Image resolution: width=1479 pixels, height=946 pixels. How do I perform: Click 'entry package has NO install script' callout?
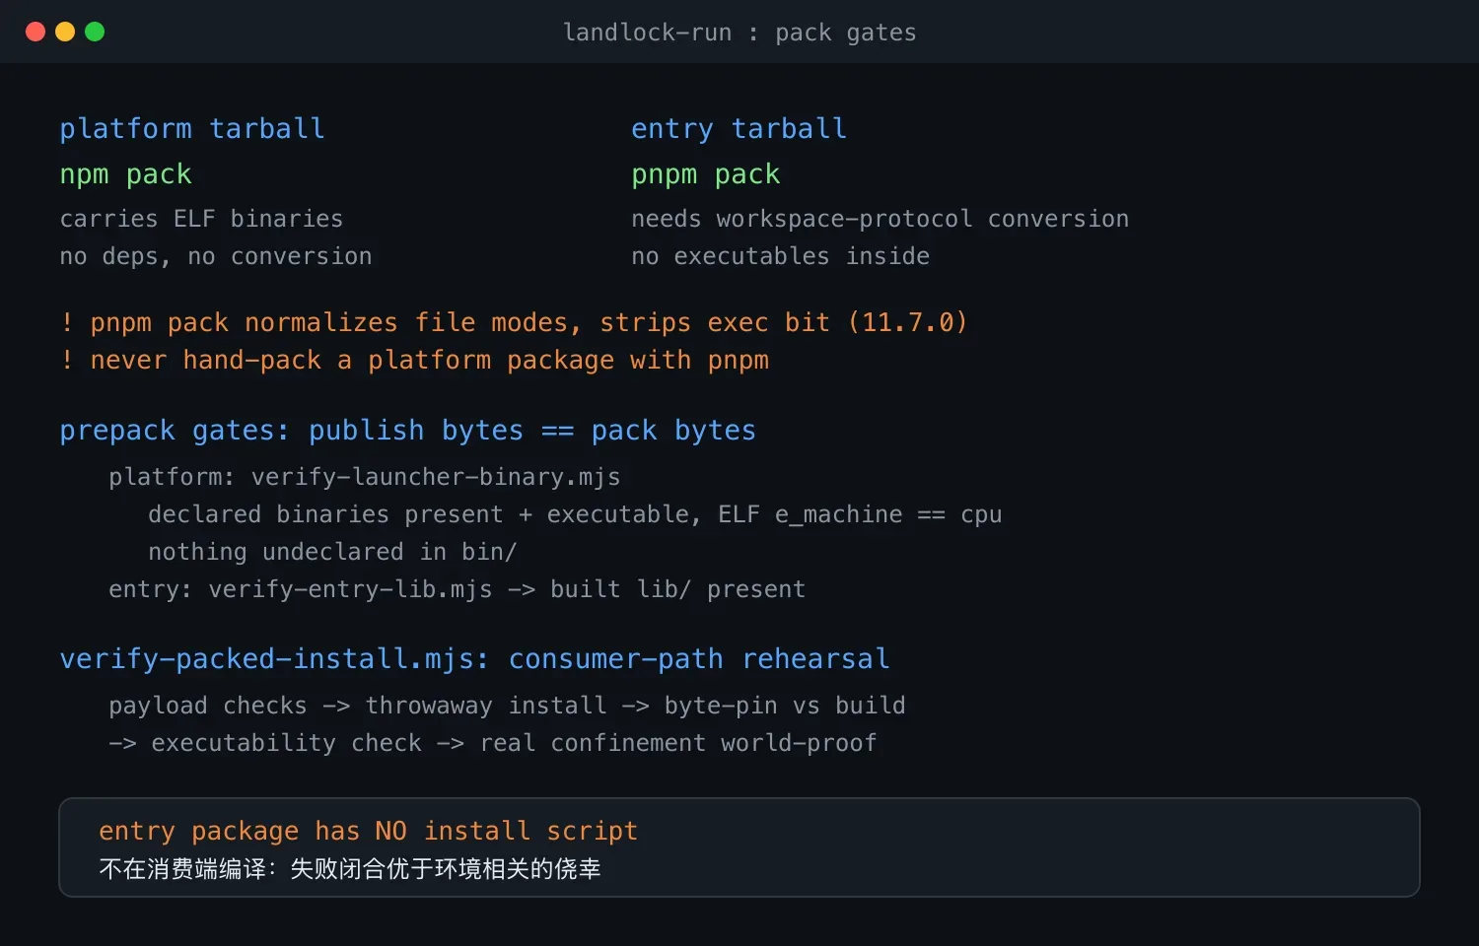(x=369, y=831)
